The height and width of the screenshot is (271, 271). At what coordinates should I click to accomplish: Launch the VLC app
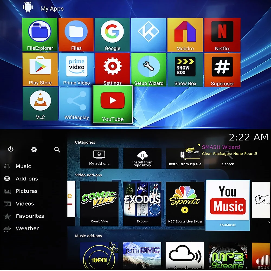(40, 104)
